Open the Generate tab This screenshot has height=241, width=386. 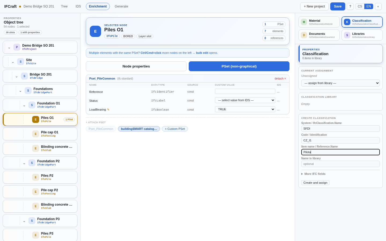pos(121,6)
